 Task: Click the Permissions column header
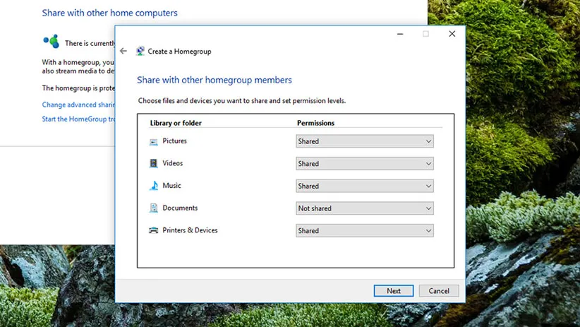pos(315,123)
